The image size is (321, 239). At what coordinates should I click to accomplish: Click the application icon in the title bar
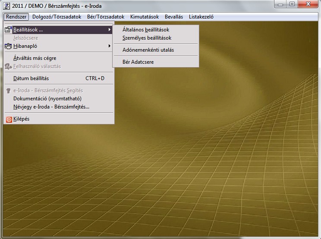(6, 5)
